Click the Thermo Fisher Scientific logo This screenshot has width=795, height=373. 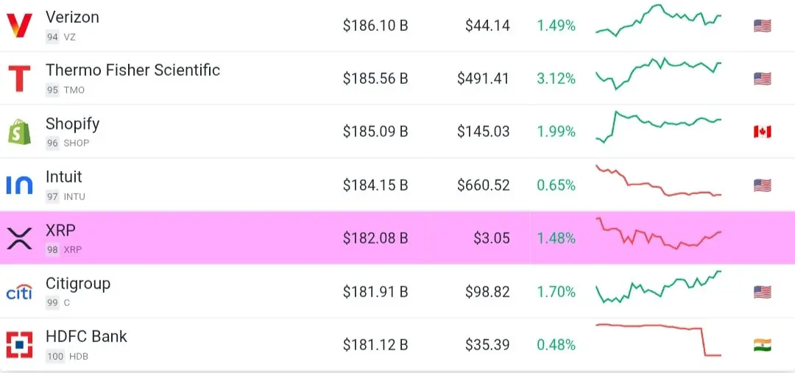pyautogui.click(x=19, y=79)
